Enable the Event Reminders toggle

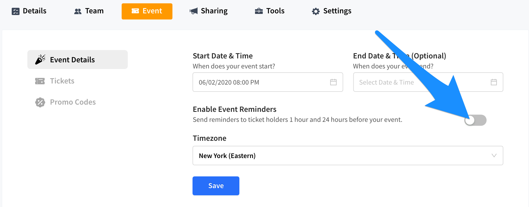coord(475,120)
